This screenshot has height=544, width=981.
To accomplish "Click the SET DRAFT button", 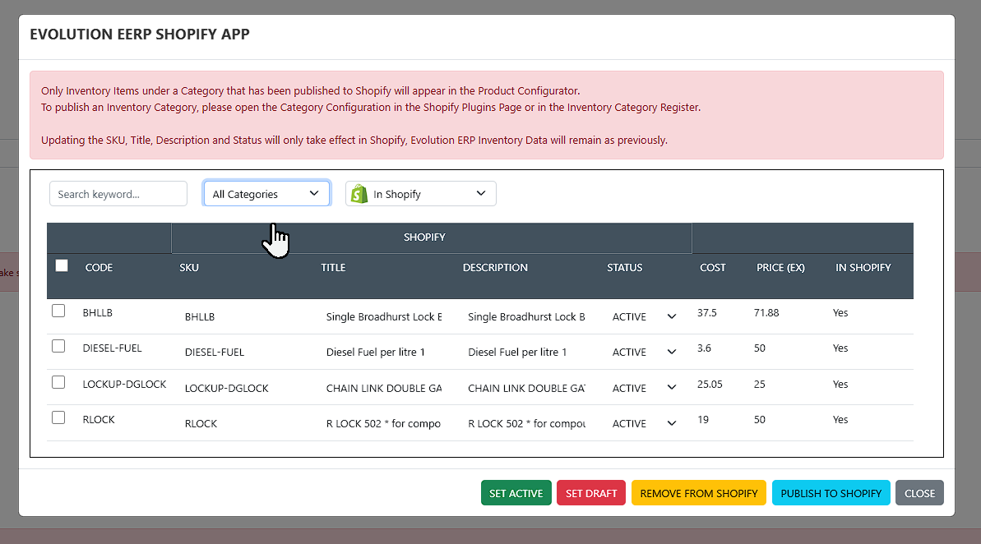I will coord(591,493).
